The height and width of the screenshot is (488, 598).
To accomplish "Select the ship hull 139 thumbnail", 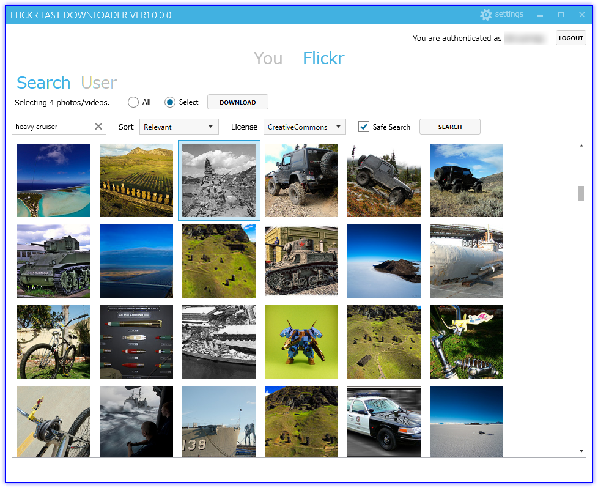I will pos(219,421).
